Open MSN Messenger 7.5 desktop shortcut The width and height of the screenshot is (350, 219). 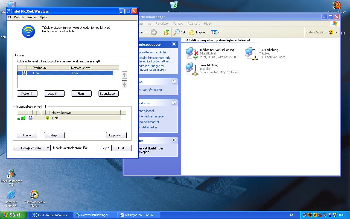[x=11, y=174]
